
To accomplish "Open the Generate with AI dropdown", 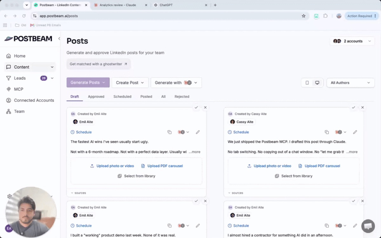I will 176,83.
